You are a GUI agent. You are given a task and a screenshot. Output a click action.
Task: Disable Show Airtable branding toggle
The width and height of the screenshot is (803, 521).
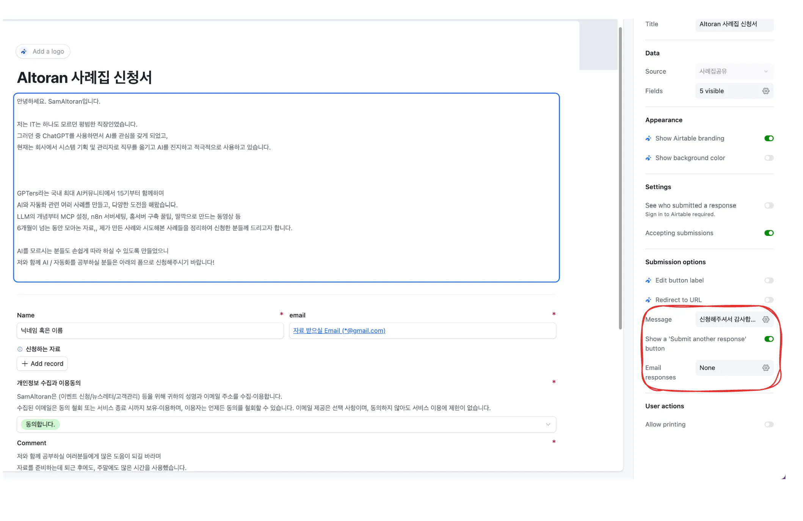[769, 138]
